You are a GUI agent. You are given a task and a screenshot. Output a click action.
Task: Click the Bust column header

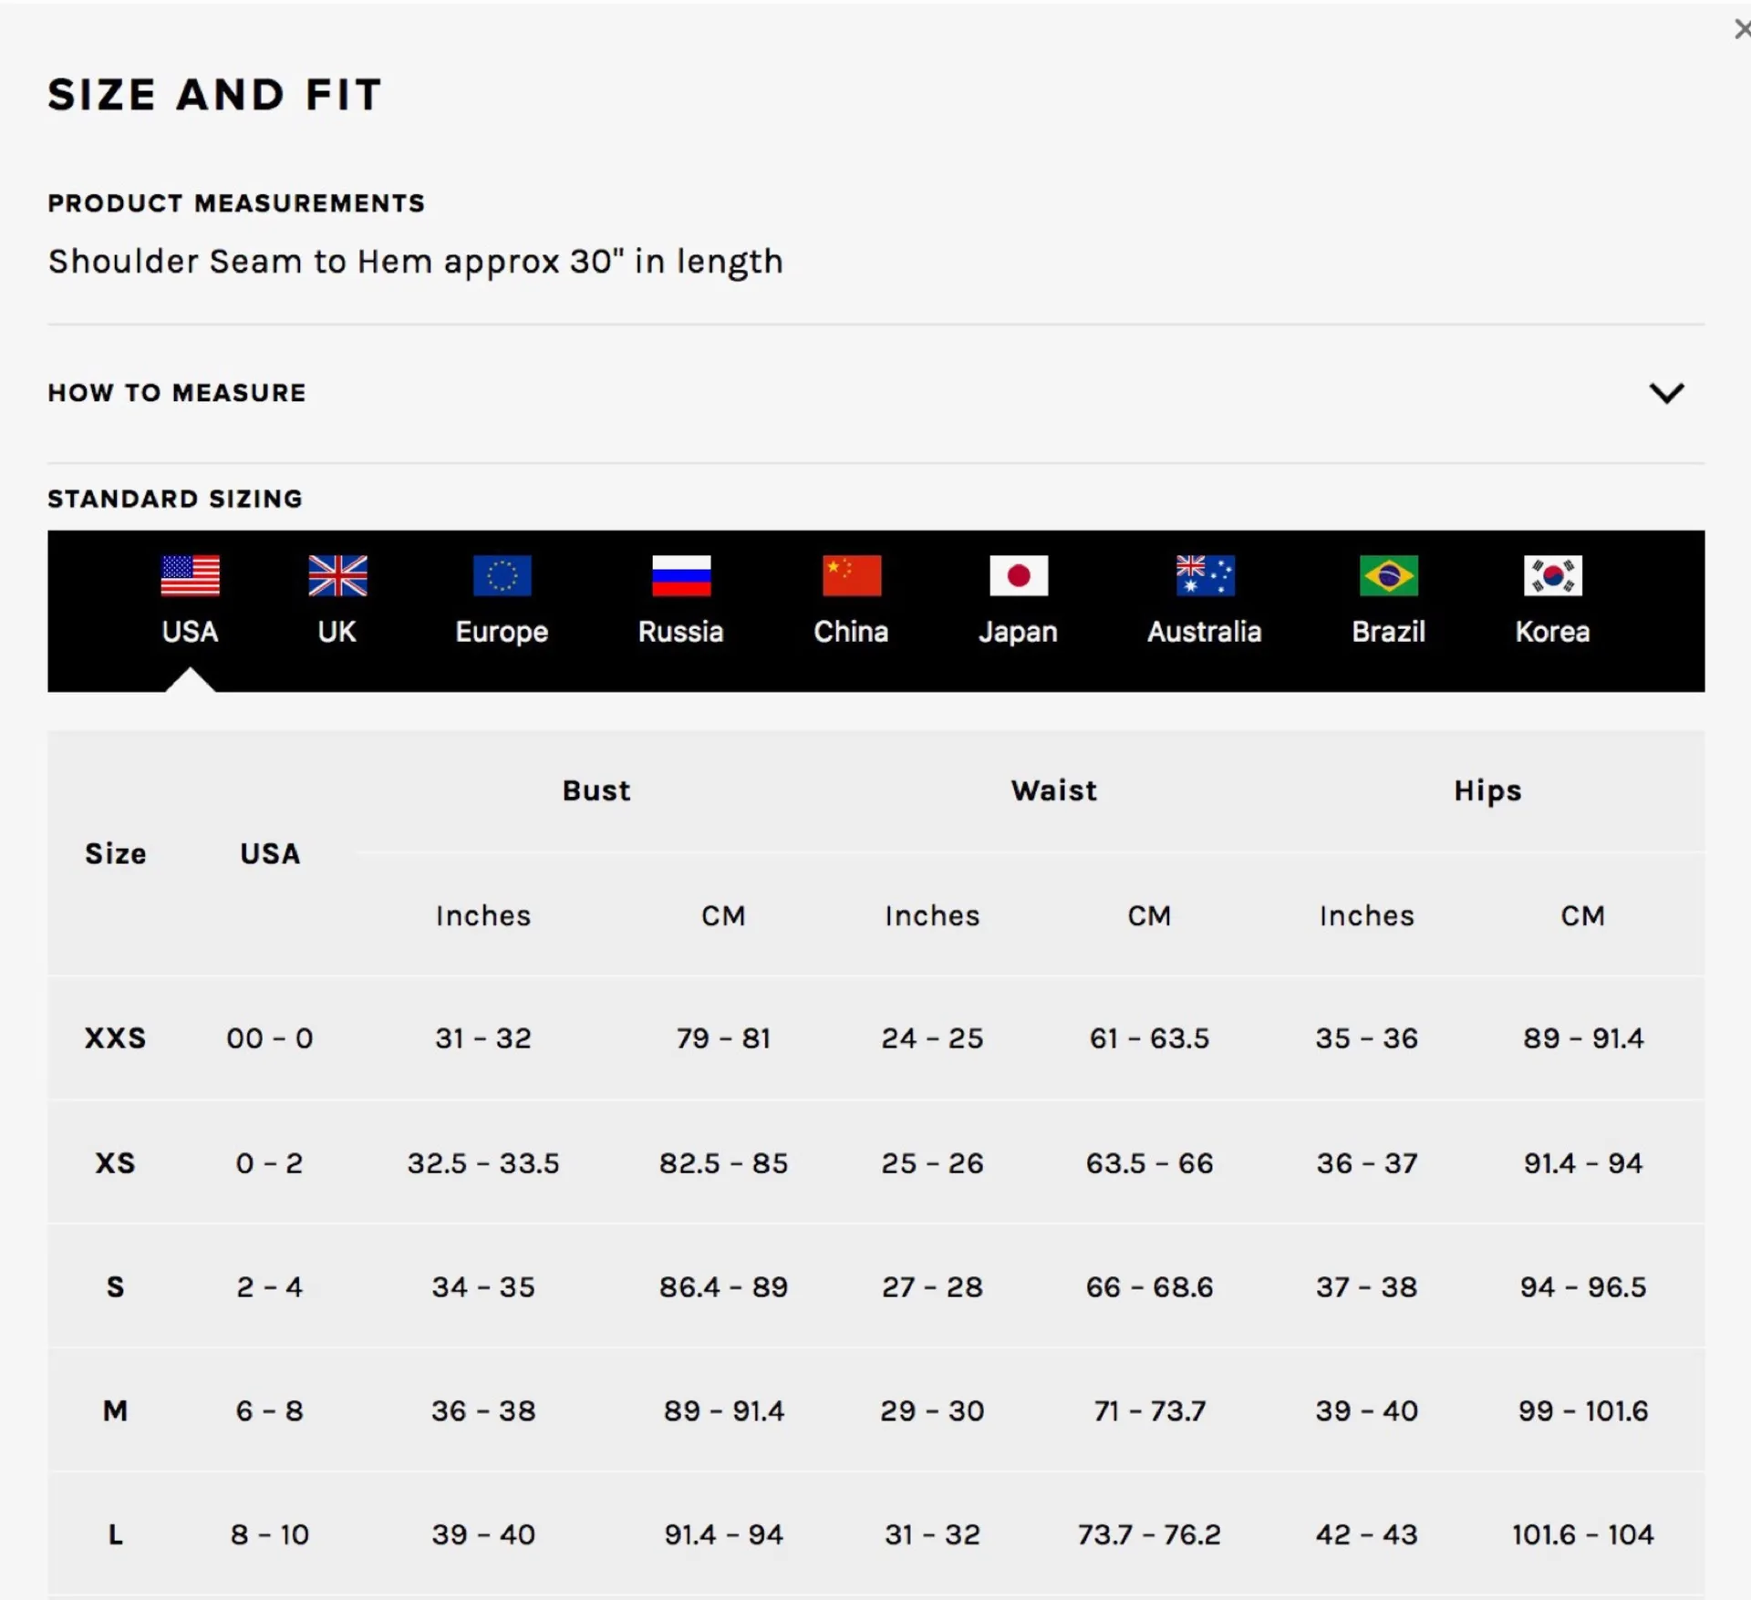coord(596,790)
